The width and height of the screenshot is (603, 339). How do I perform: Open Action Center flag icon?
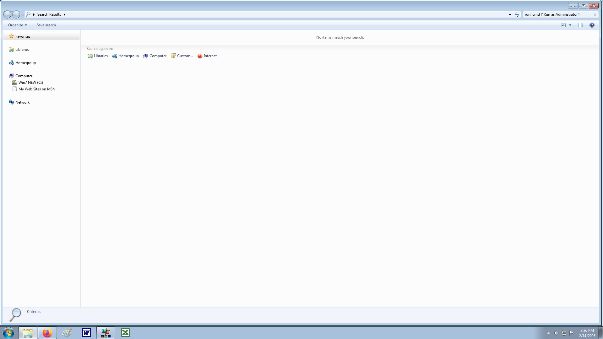point(571,333)
